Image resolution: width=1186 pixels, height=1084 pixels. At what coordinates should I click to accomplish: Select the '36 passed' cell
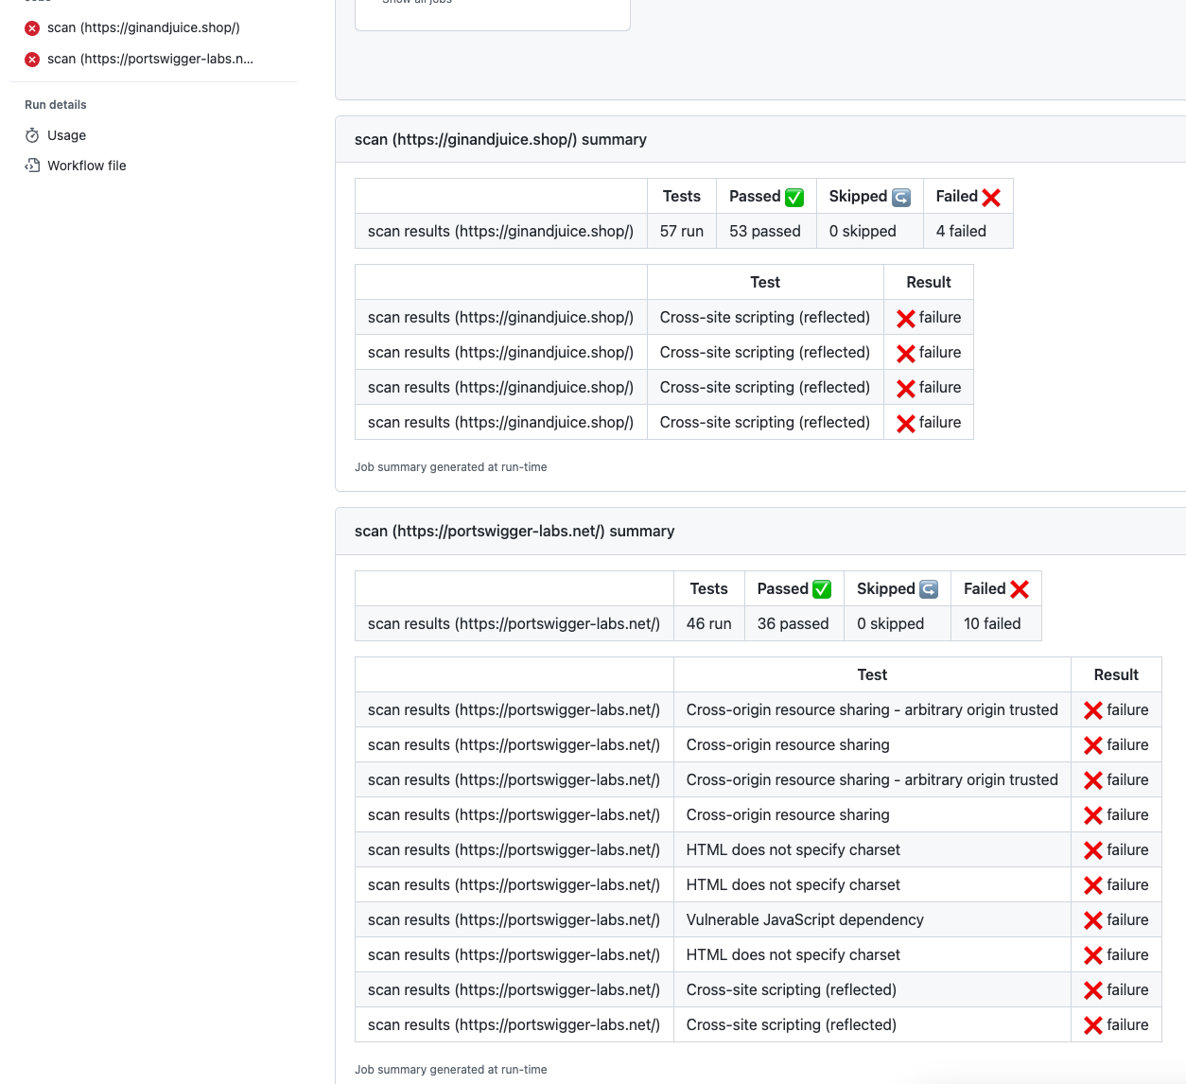(x=794, y=623)
